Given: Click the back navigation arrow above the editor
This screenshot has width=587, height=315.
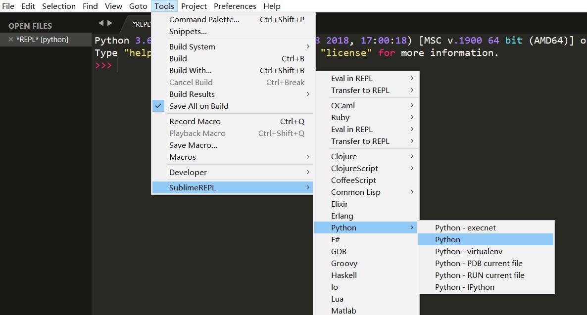Looking at the screenshot, I should [x=101, y=22].
